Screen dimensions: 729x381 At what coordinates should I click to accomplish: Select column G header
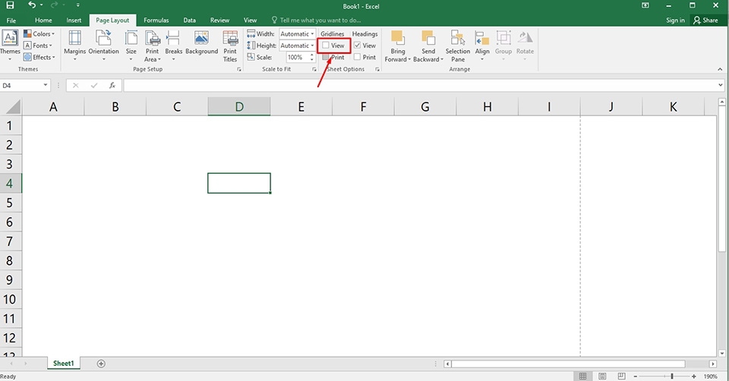425,107
